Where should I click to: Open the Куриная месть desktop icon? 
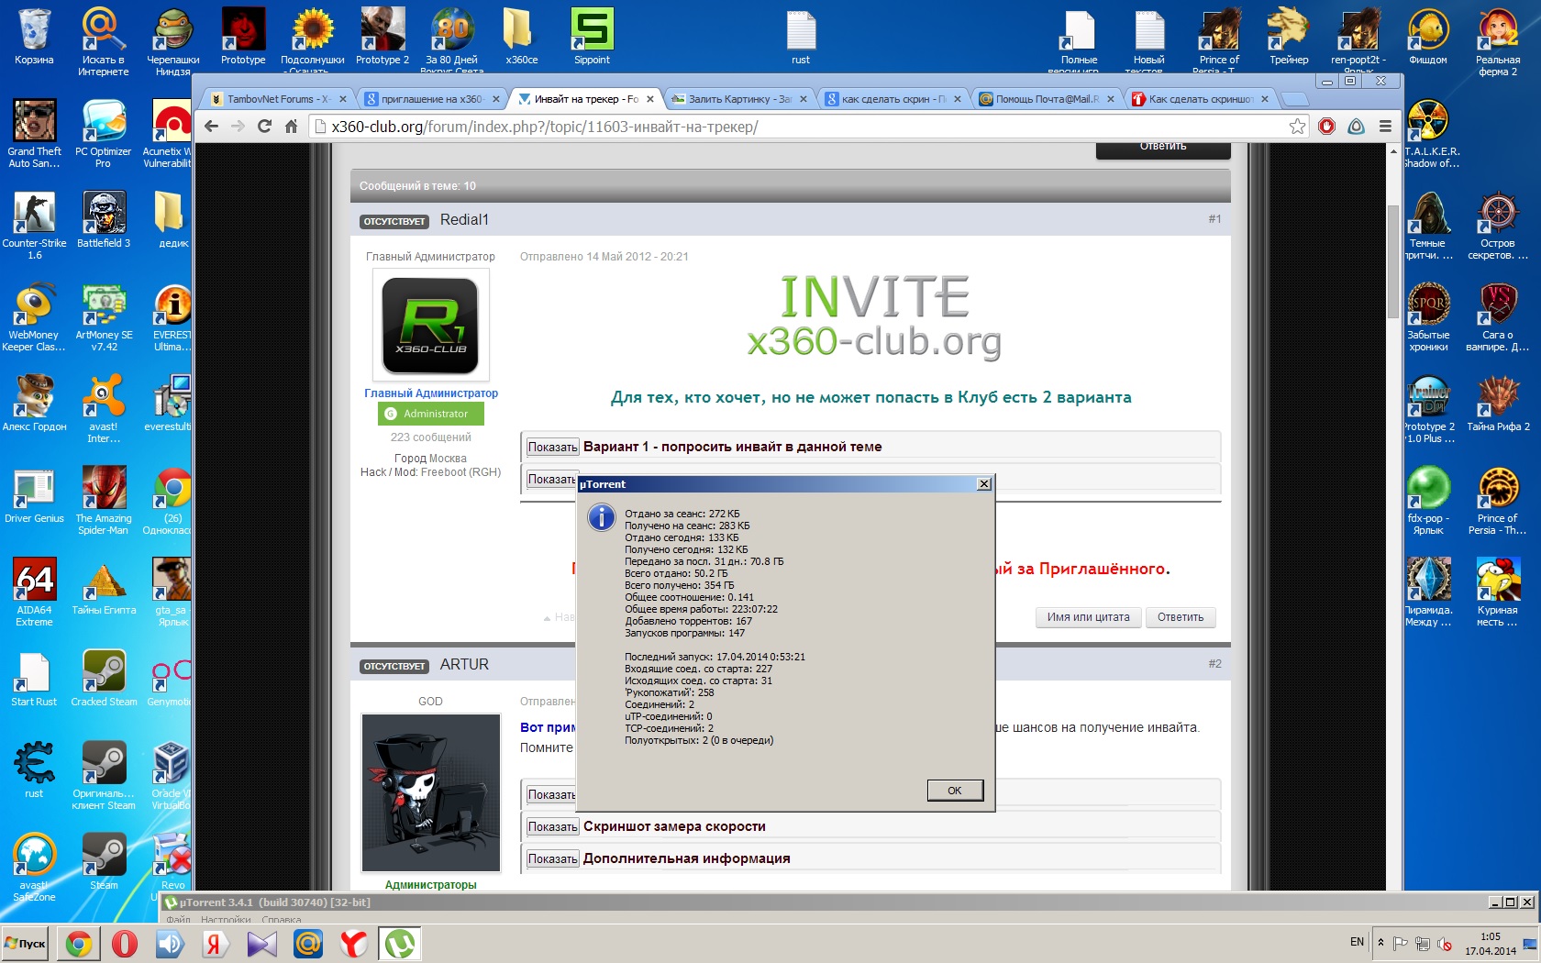pos(1498,592)
